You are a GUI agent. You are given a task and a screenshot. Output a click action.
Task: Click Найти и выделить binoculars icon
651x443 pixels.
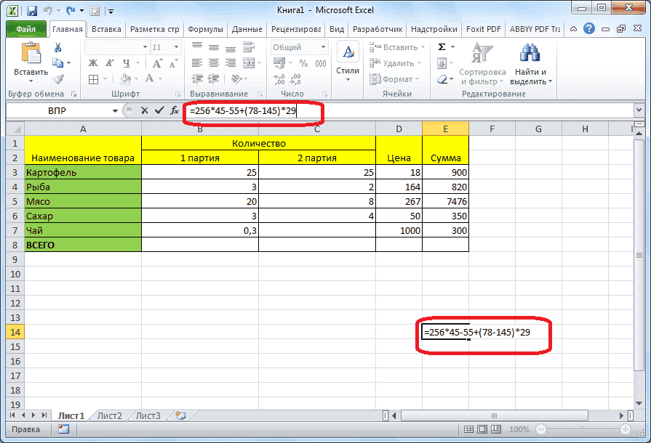coord(530,53)
